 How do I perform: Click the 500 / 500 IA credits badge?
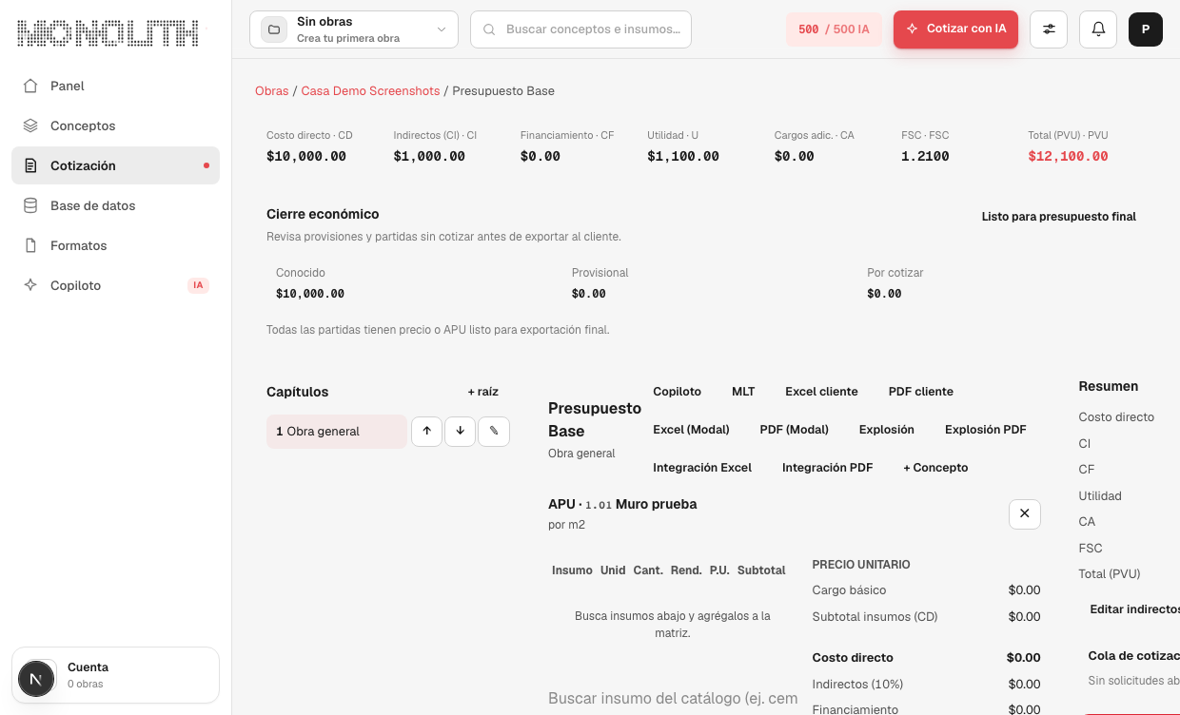pos(834,29)
